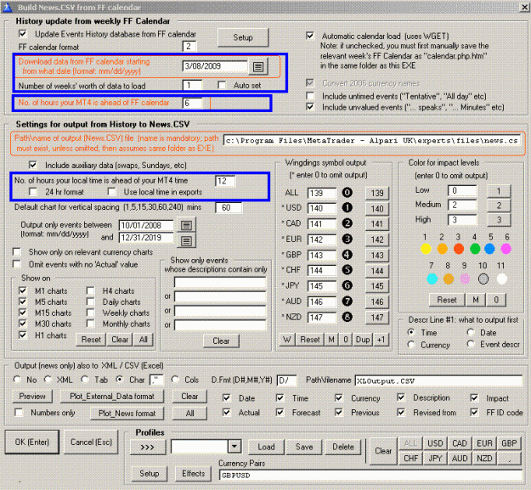Pick magenta color swatch number 6
Viewport: 531px width, 490px height.
(x=506, y=249)
